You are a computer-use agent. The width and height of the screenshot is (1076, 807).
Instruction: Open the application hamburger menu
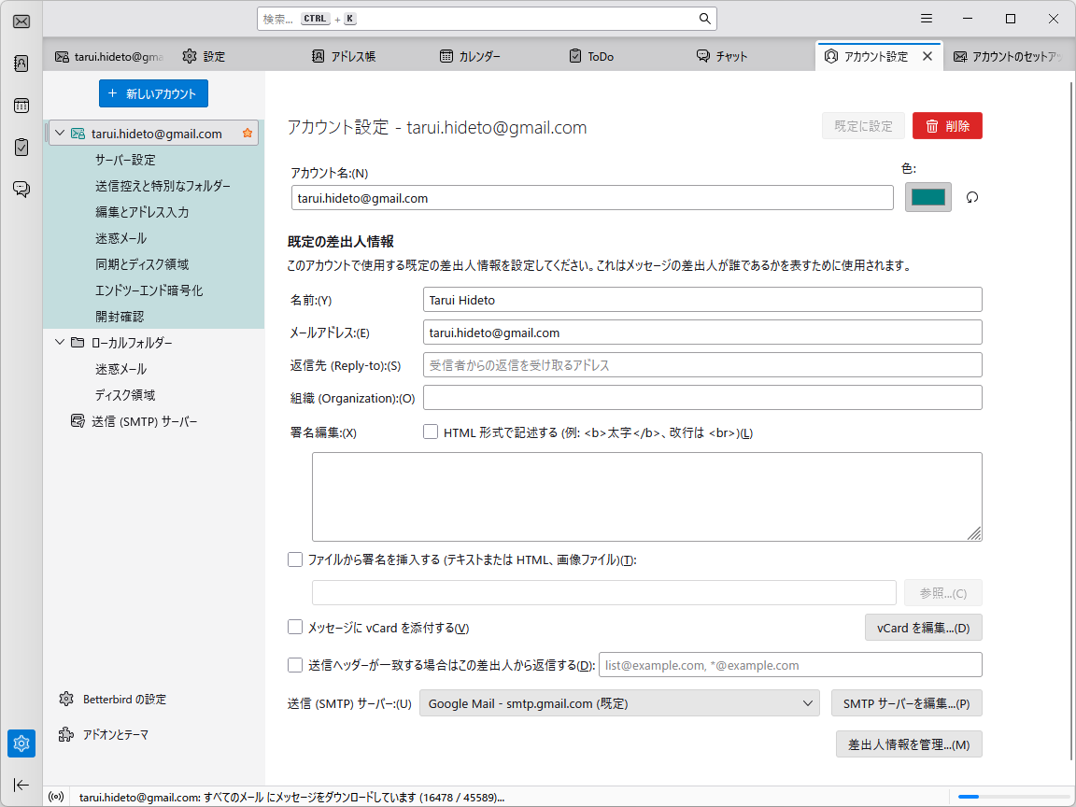coord(927,19)
